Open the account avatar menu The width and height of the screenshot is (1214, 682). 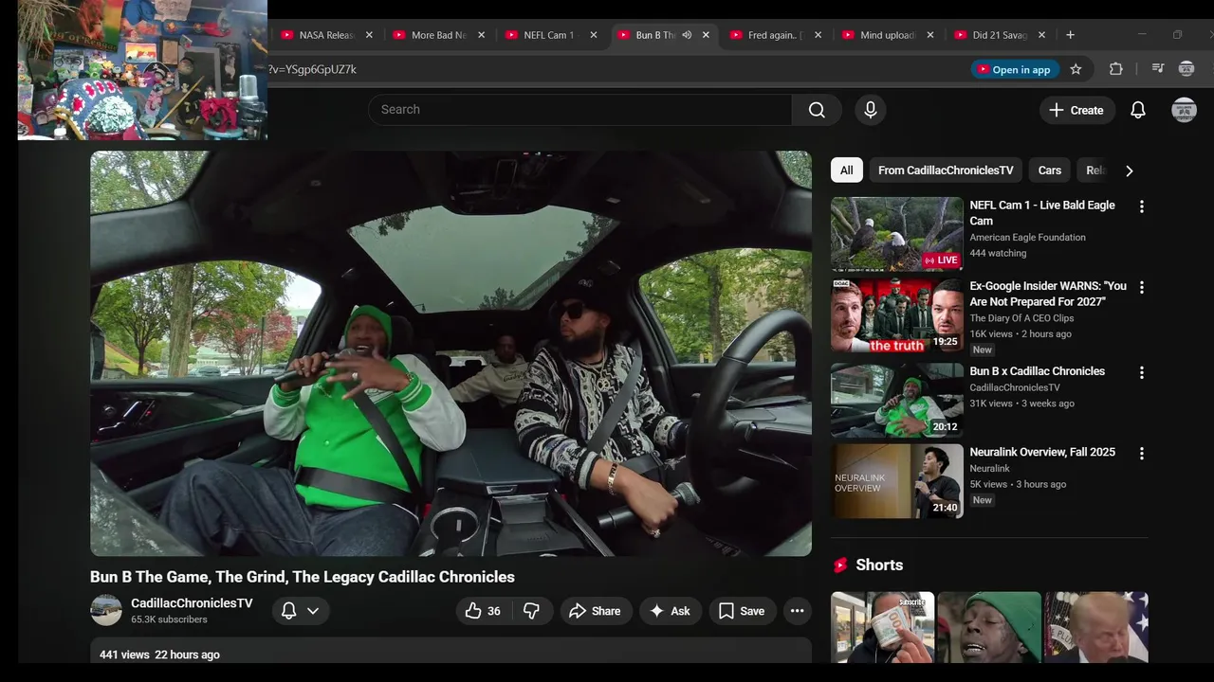[1184, 110]
